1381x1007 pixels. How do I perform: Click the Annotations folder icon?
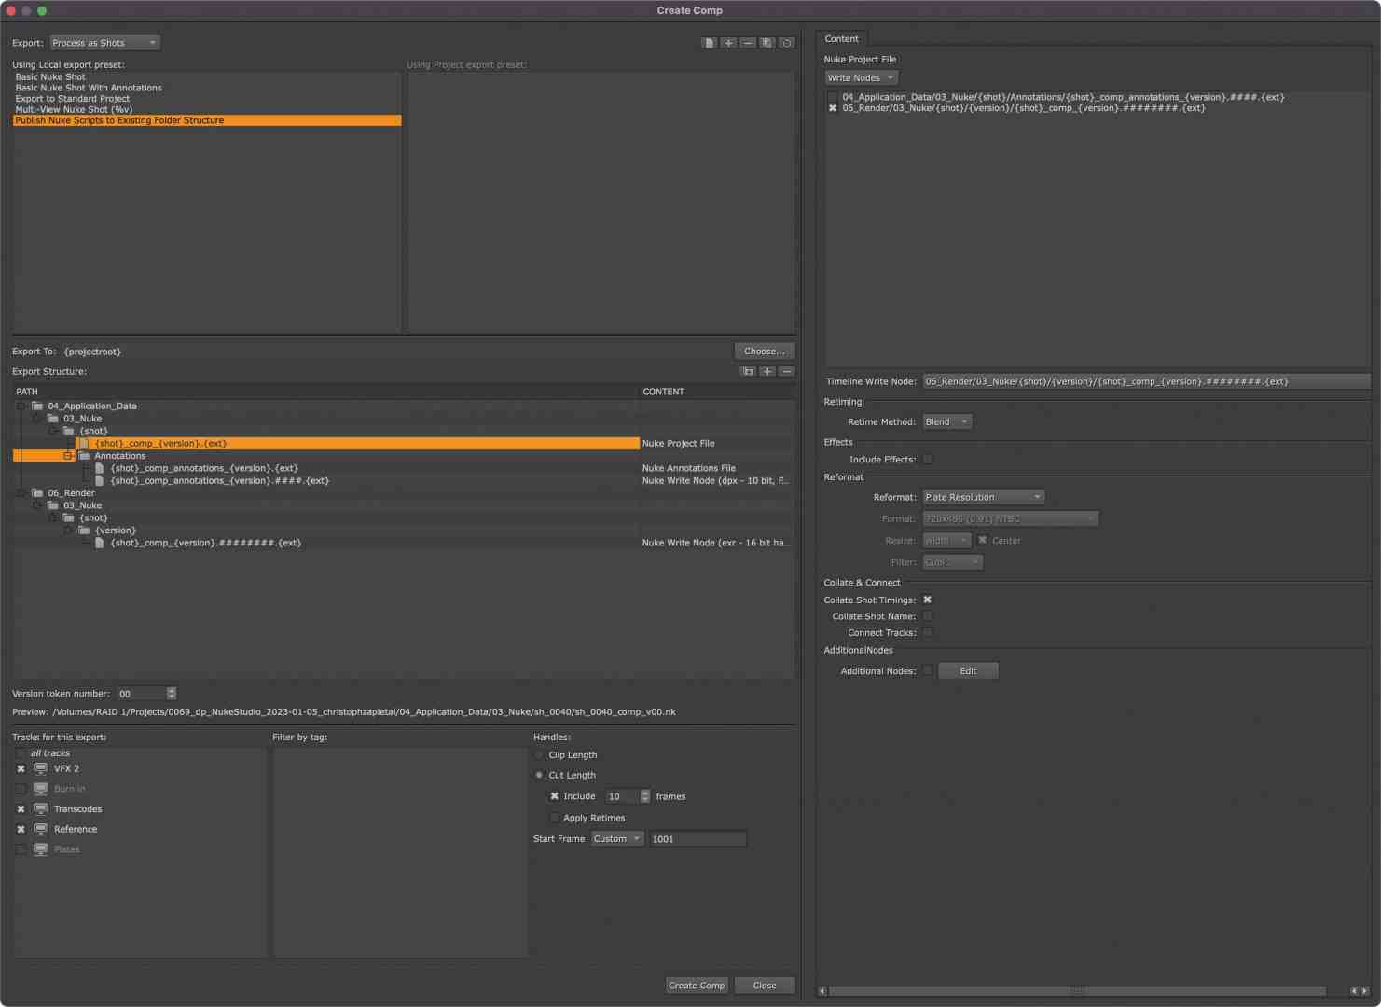click(84, 456)
